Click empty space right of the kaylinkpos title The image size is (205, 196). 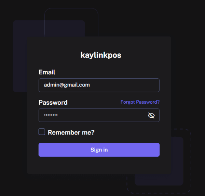coord(147,55)
